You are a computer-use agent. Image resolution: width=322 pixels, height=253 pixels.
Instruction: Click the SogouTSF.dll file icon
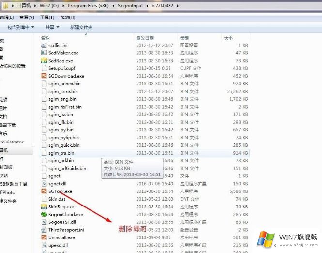click(44, 222)
